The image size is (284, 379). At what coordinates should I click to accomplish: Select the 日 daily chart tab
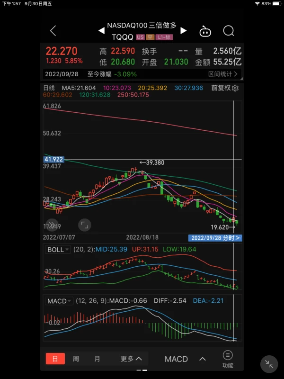[x=55, y=359]
